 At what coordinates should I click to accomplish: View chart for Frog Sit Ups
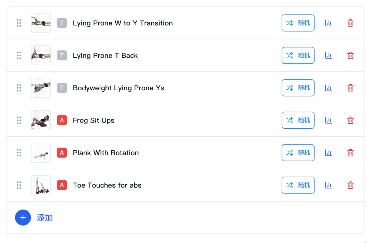329,120
